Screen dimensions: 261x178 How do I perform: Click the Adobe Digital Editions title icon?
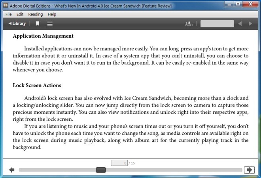pos(6,6)
